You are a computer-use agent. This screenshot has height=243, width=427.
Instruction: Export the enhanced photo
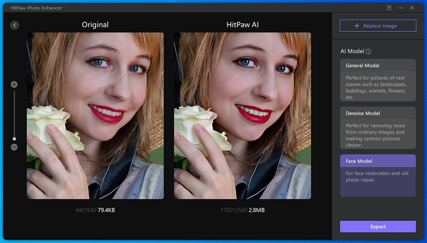click(378, 226)
